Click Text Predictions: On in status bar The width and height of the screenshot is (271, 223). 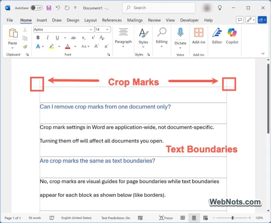[116, 218]
